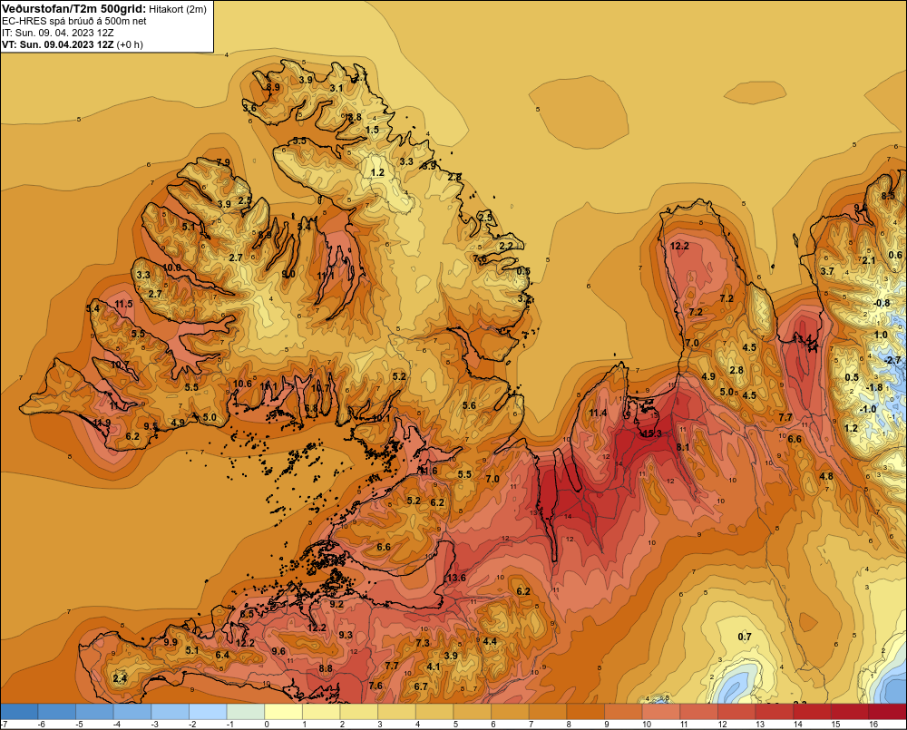Click the 8.1 temperature label
Viewport: 907px width, 730px height.
coord(683,447)
